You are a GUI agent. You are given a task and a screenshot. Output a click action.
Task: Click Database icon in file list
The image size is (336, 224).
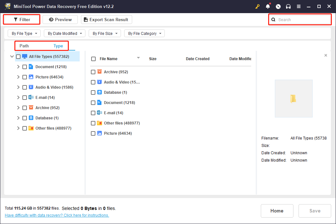[x=100, y=92]
